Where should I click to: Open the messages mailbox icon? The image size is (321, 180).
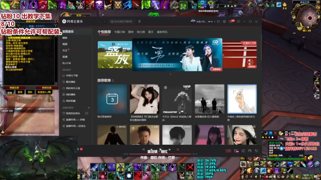click(230, 22)
